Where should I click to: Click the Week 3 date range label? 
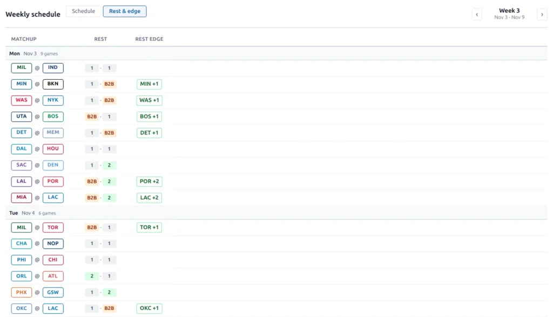point(509,17)
